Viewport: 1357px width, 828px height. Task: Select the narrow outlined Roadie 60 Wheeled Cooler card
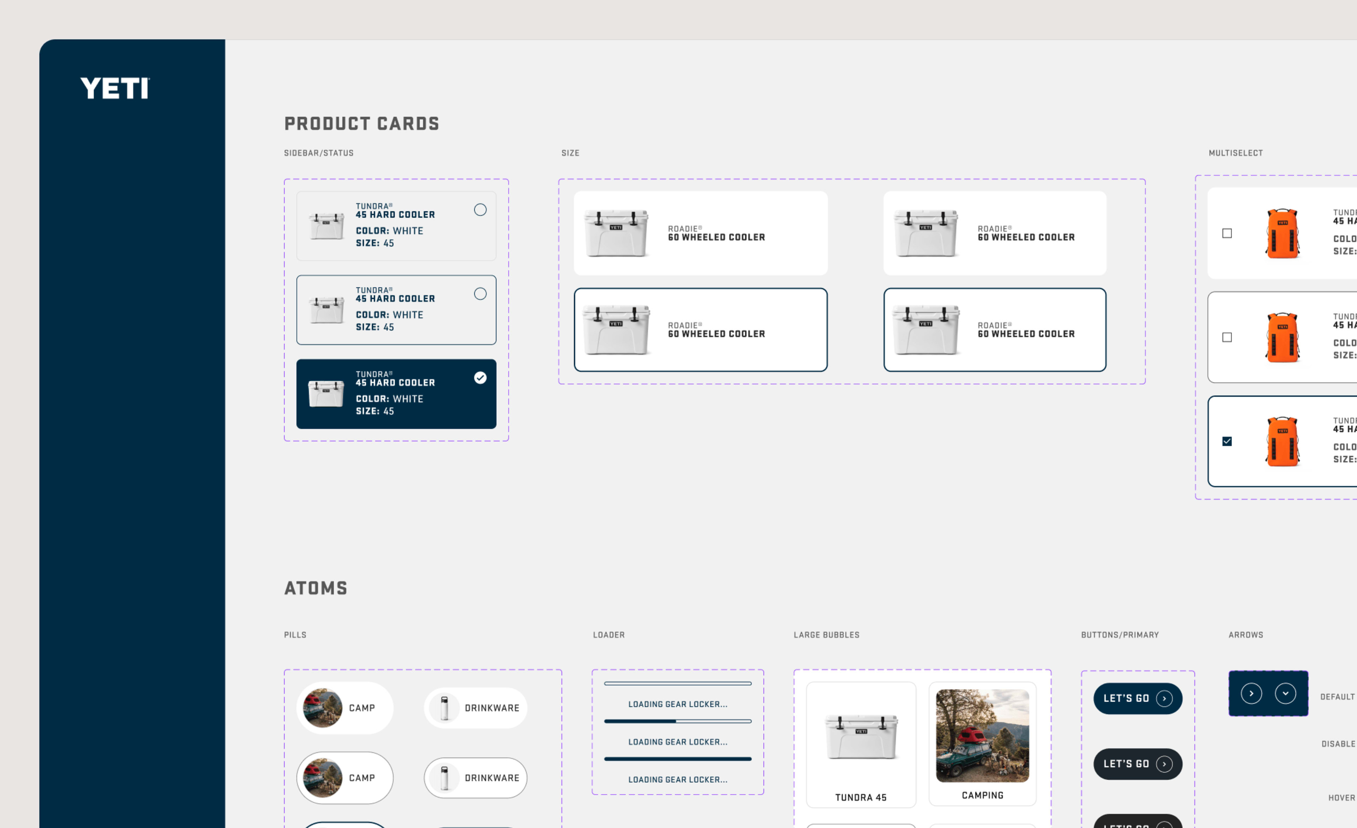click(995, 330)
